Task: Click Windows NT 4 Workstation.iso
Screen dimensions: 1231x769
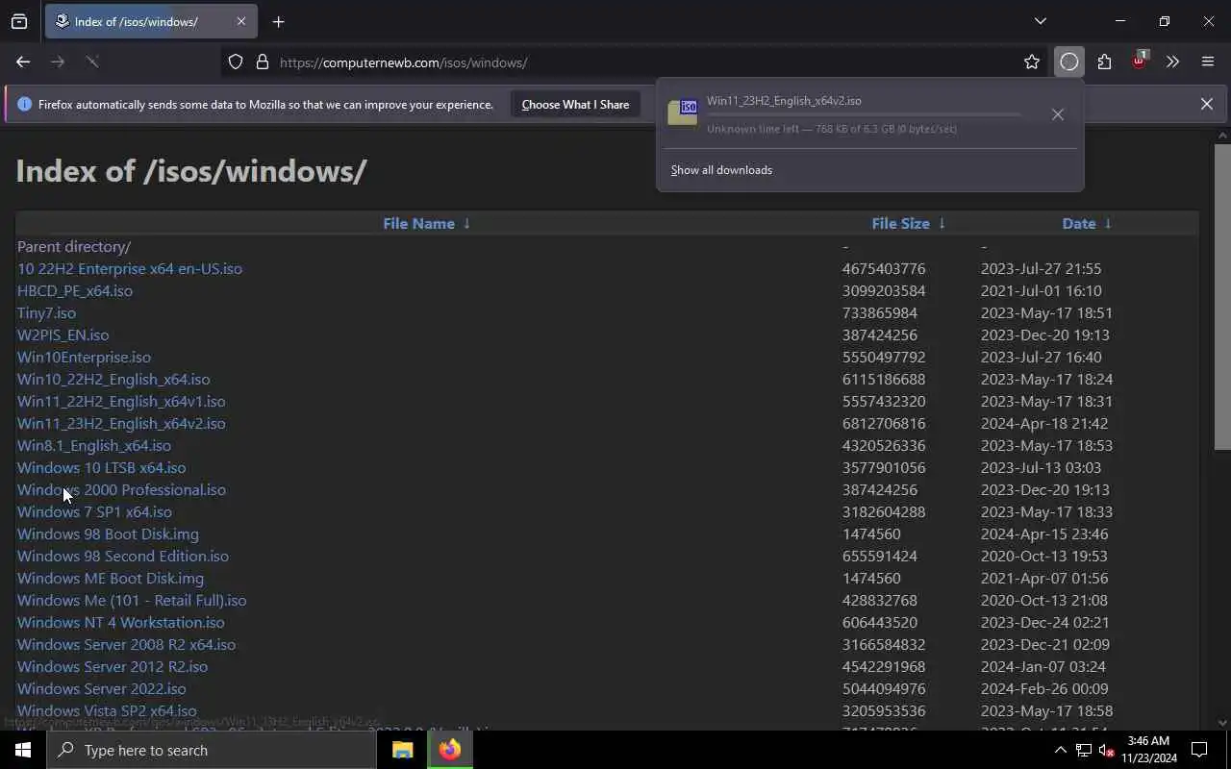Action: click(x=121, y=623)
